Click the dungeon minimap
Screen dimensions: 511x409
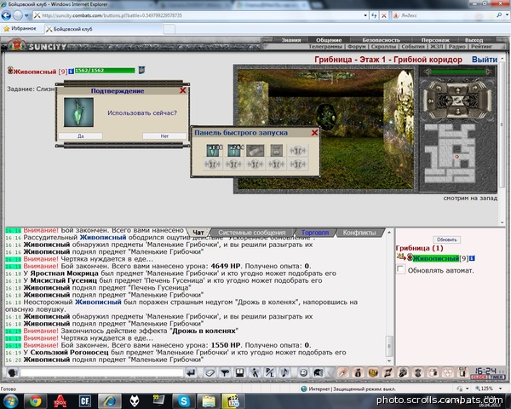(x=450, y=153)
